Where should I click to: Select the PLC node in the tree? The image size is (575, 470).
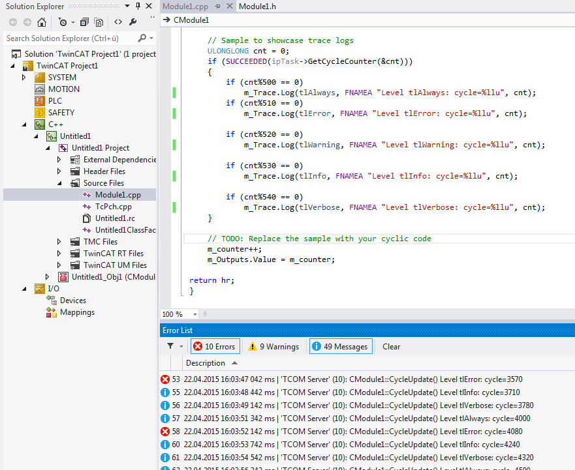coord(55,101)
